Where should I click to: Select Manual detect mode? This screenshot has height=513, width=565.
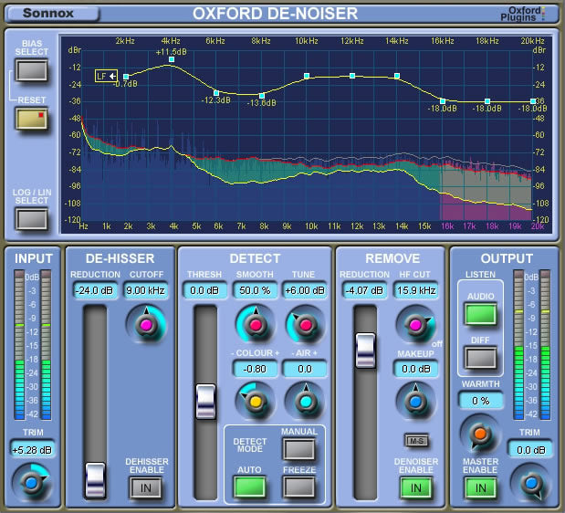coord(298,447)
